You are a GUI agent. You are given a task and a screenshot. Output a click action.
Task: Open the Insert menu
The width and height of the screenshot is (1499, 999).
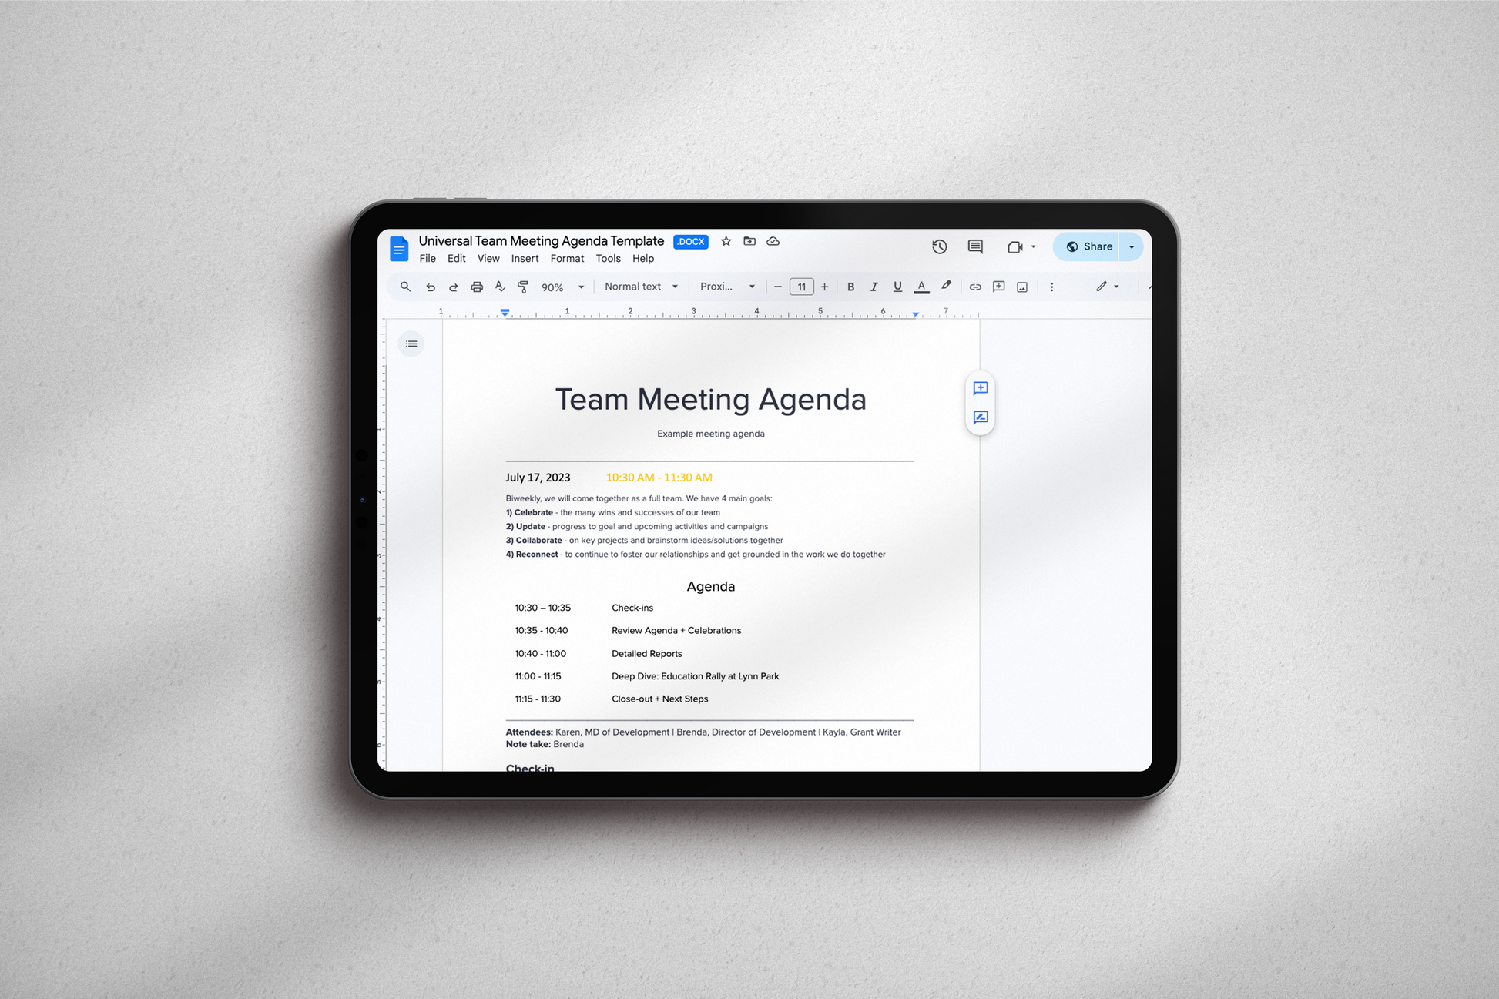coord(525,259)
